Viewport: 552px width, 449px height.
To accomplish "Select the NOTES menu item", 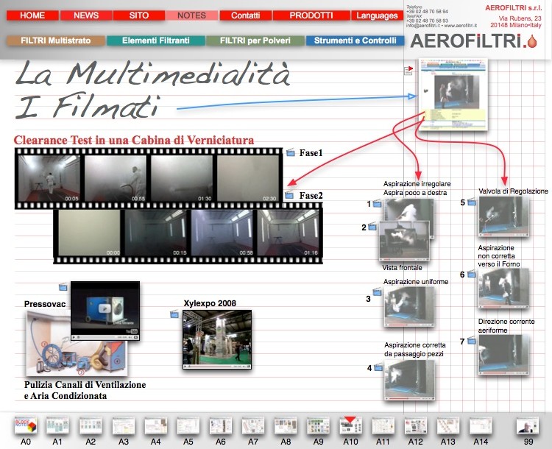I will (x=191, y=15).
